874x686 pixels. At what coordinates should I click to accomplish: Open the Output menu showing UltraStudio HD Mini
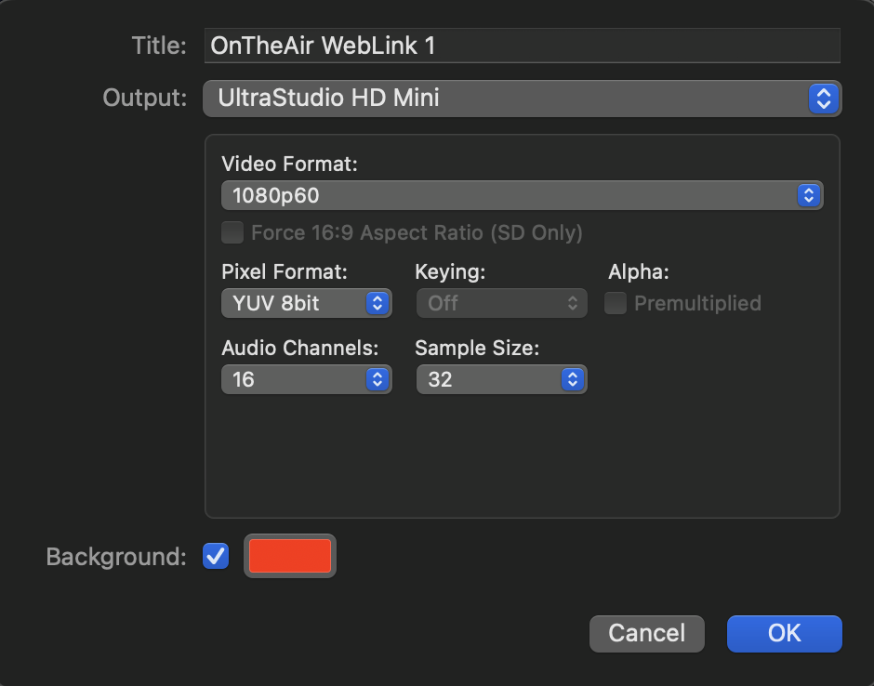523,99
